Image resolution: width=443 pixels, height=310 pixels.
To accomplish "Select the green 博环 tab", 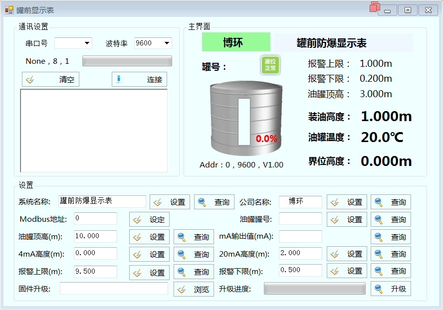I will tap(235, 42).
